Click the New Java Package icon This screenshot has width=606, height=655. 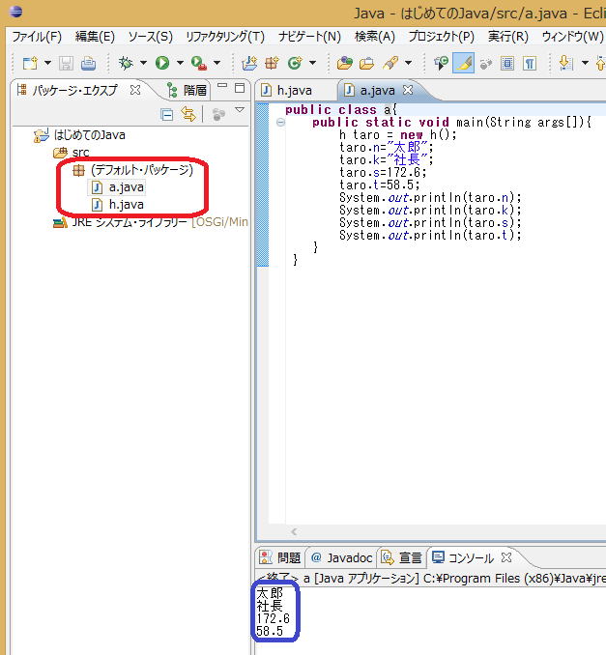tap(272, 63)
